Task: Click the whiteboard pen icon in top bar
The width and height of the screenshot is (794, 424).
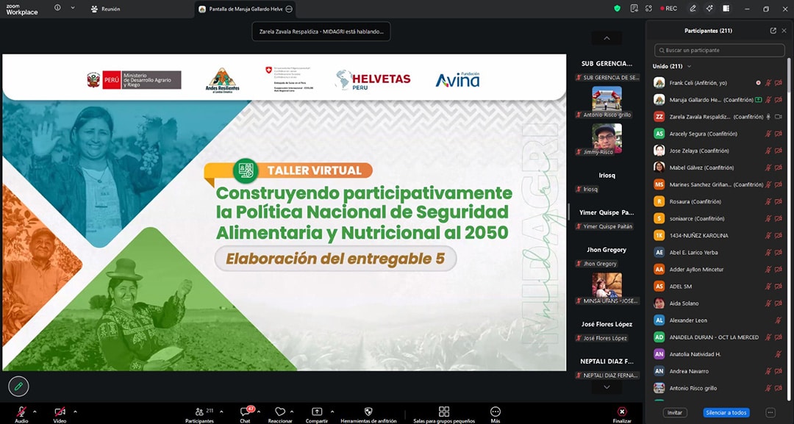Action: [693, 9]
